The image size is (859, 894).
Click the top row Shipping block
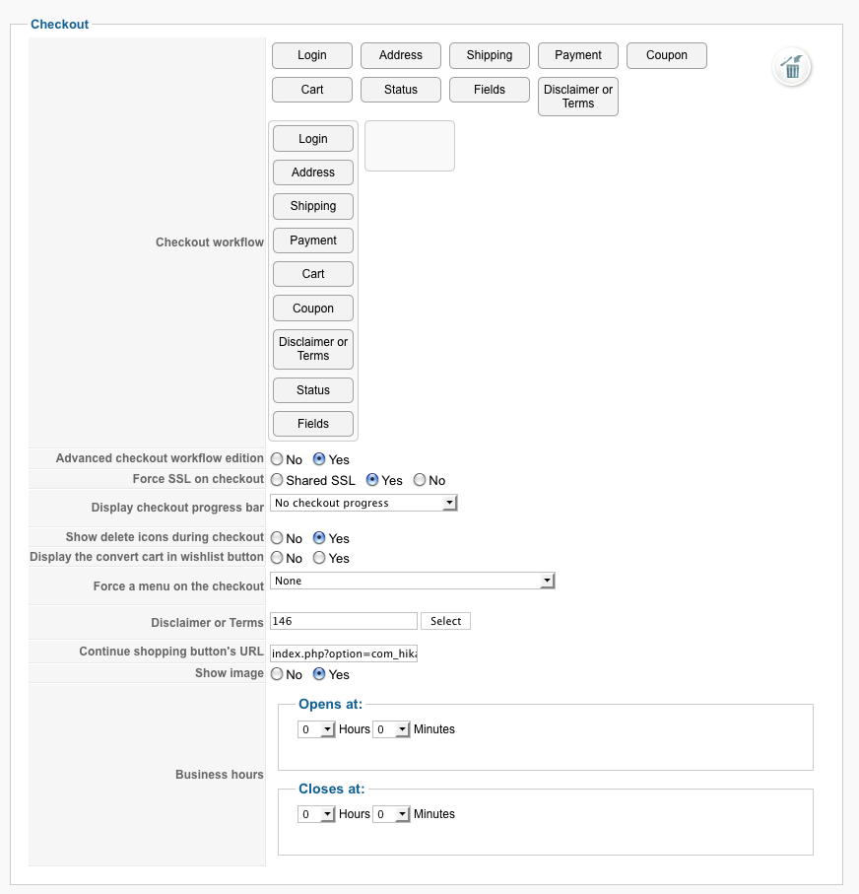[489, 55]
